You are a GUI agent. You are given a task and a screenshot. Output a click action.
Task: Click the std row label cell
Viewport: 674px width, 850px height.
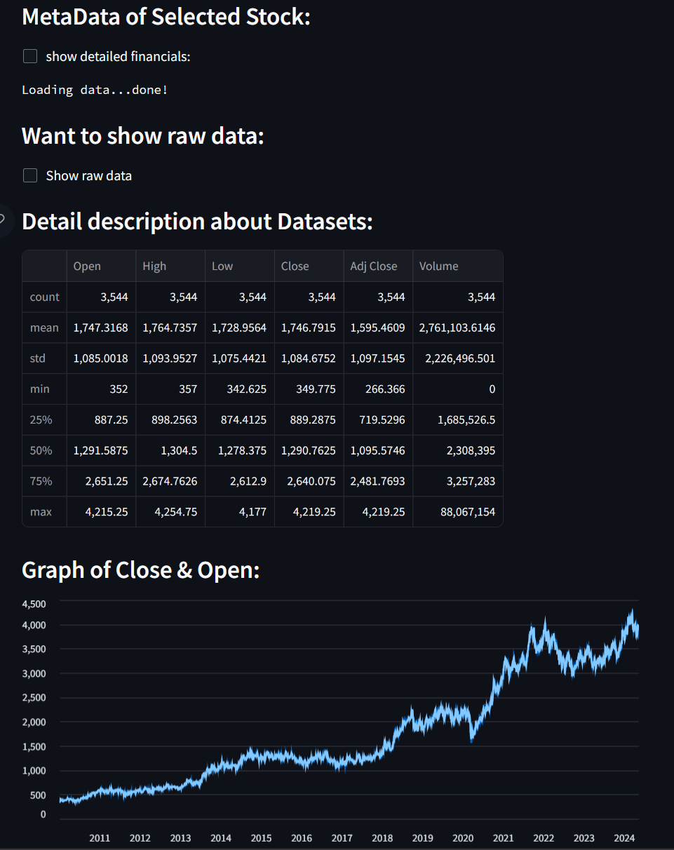pos(45,358)
